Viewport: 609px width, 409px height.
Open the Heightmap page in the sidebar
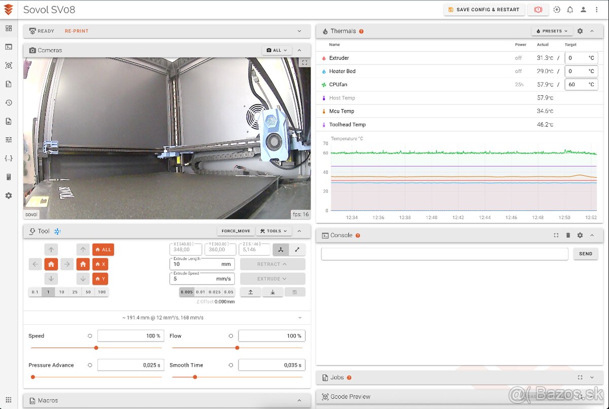click(x=9, y=65)
